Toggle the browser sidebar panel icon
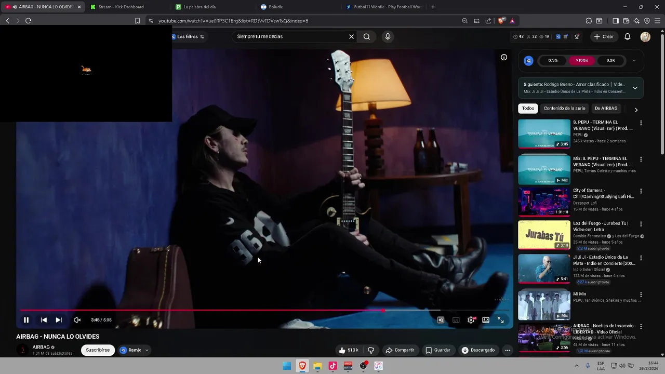 (616, 21)
